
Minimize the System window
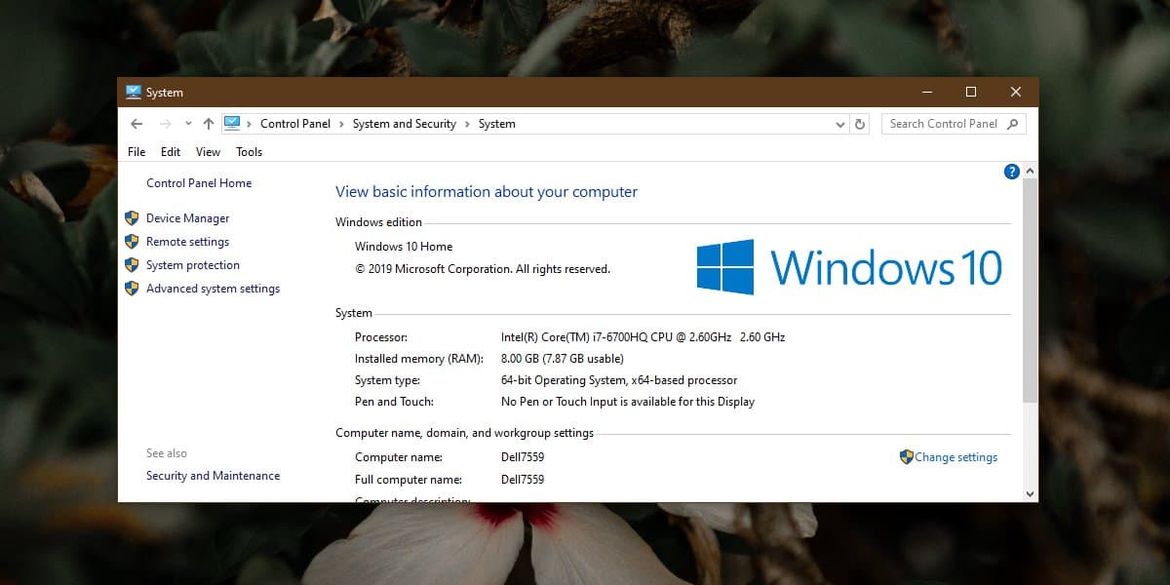point(925,92)
